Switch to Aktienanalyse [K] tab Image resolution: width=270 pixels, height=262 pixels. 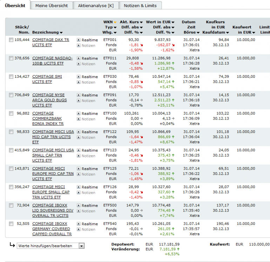[x=96, y=6]
